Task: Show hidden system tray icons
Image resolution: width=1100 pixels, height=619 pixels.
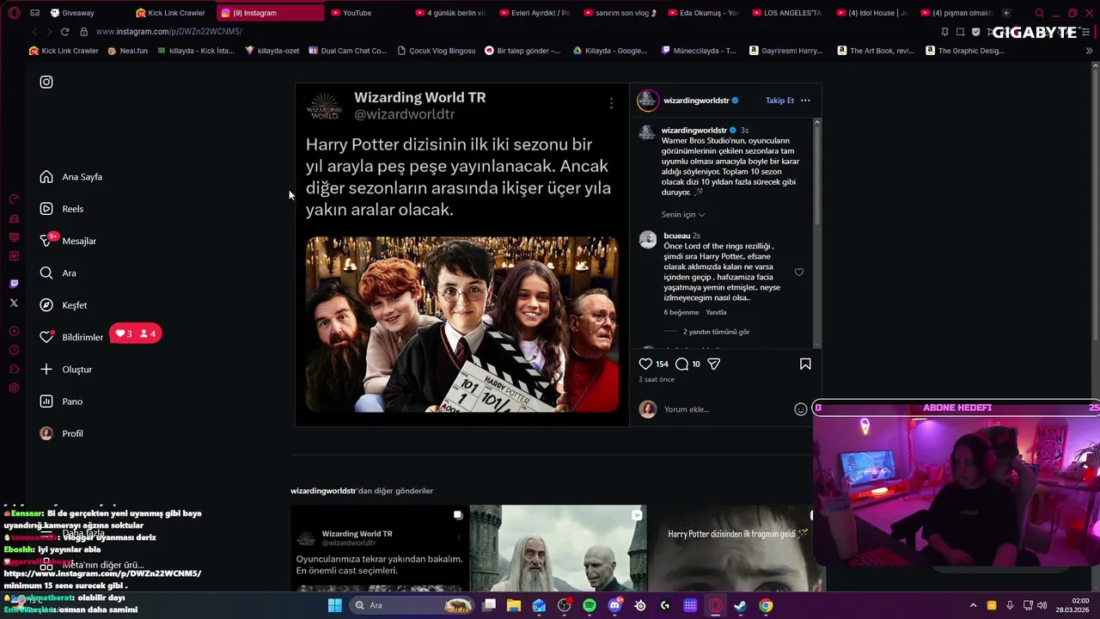Action: pyautogui.click(x=973, y=605)
